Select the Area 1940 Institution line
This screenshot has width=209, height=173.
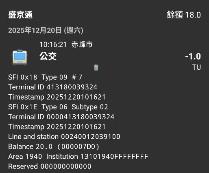pos(78,157)
